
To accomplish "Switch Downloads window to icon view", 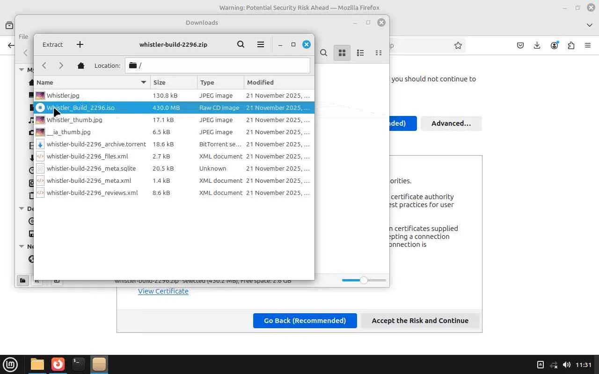I will (342, 53).
